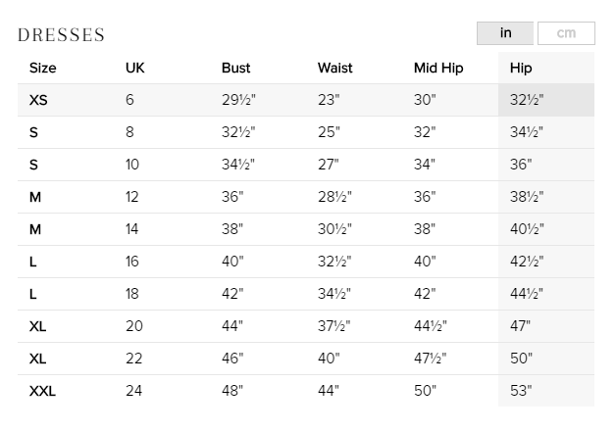This screenshot has width=616, height=432.
Task: Click the Waist column header
Action: (x=334, y=69)
